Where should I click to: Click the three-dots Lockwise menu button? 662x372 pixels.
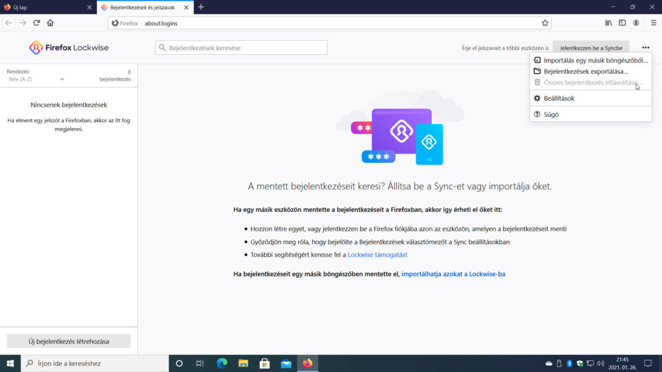tap(646, 48)
